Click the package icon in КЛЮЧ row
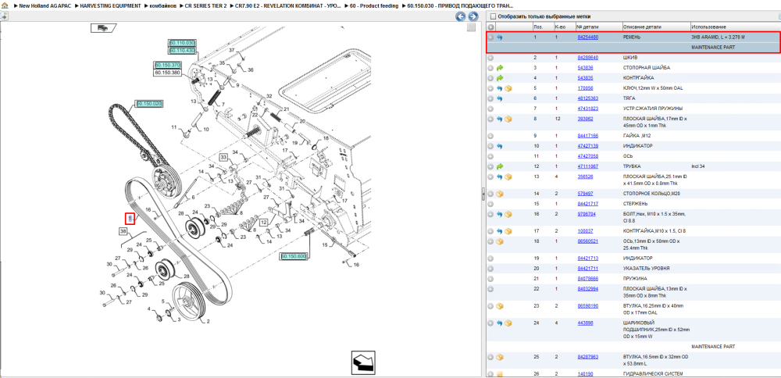The width and height of the screenshot is (781, 378). click(508, 88)
